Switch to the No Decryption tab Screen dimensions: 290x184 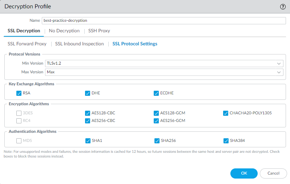click(64, 31)
